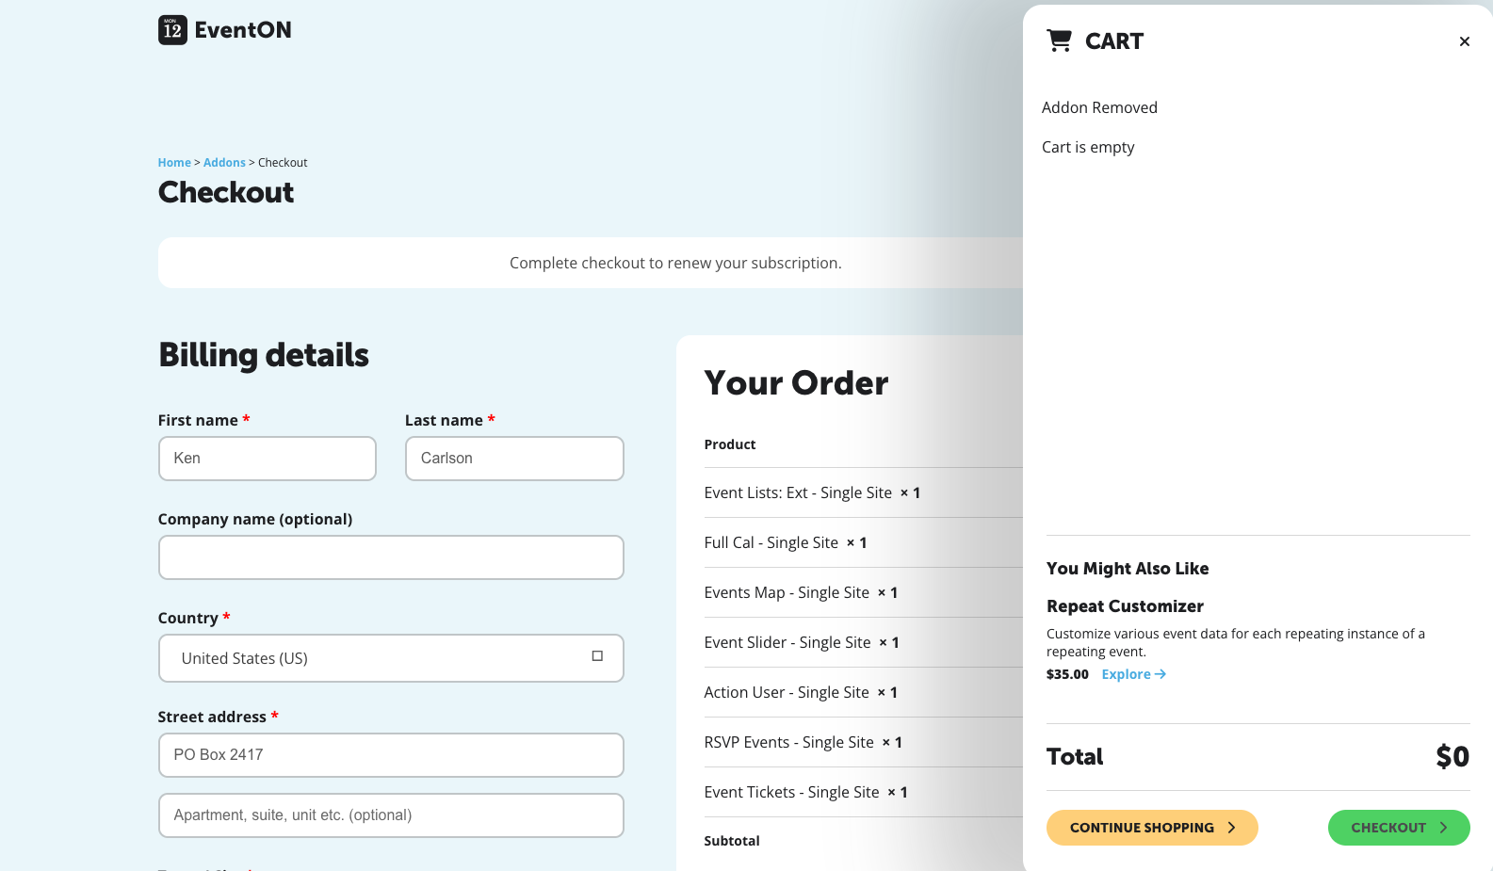This screenshot has width=1493, height=871.
Task: Open the Explore link for Repeat Customizer
Action: [1134, 674]
